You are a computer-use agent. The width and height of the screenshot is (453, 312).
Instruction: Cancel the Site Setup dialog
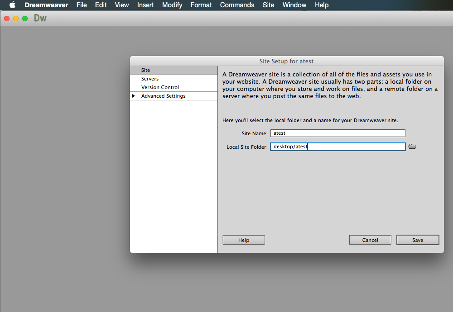tap(370, 240)
